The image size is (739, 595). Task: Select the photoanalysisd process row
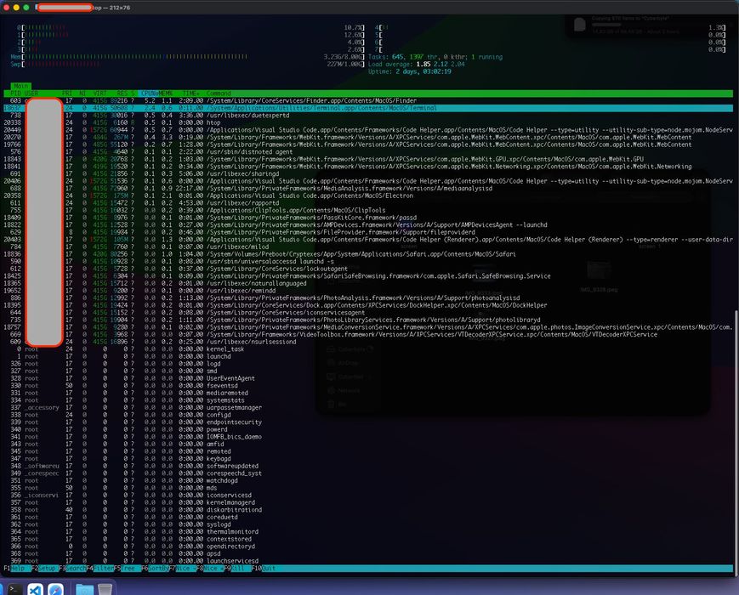tap(368, 297)
